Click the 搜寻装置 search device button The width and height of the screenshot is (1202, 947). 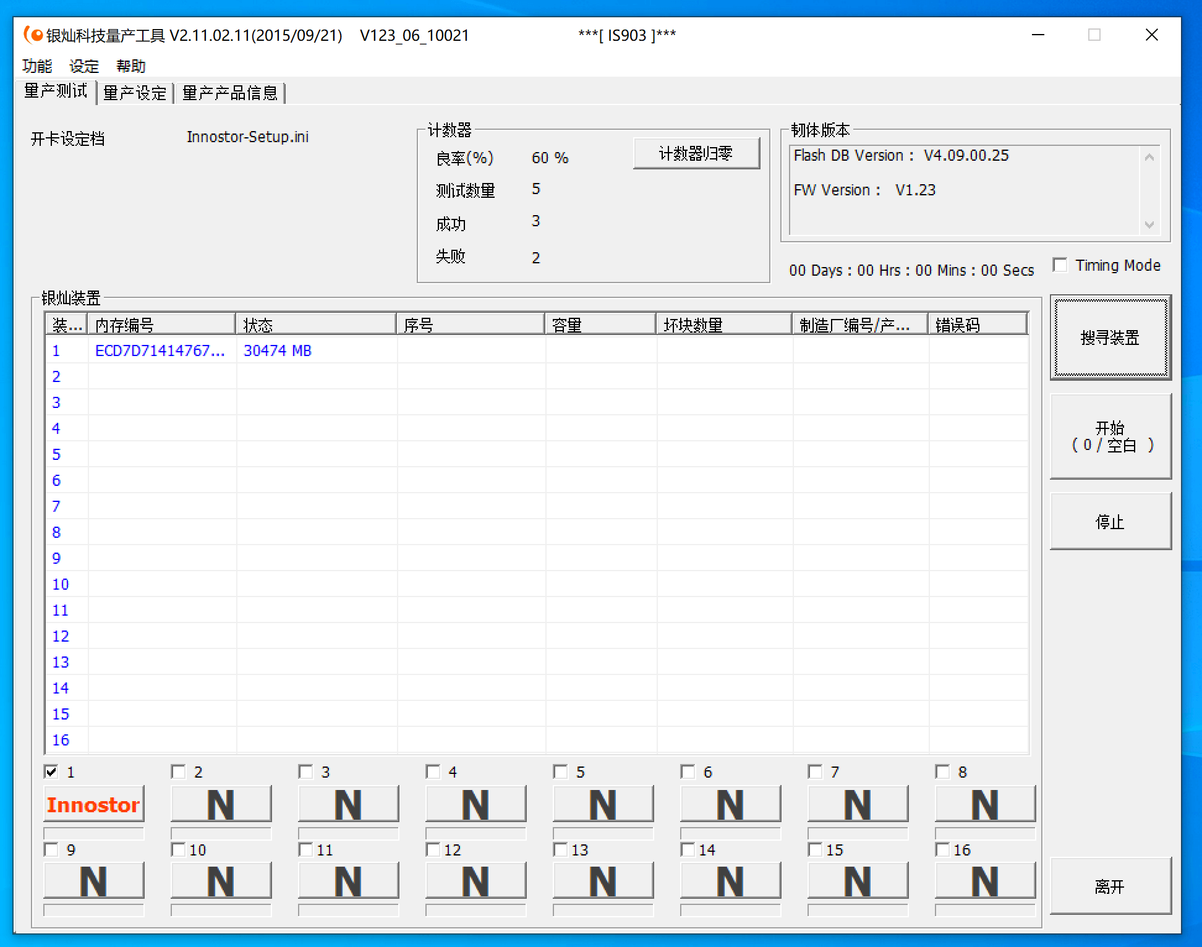click(x=1110, y=338)
